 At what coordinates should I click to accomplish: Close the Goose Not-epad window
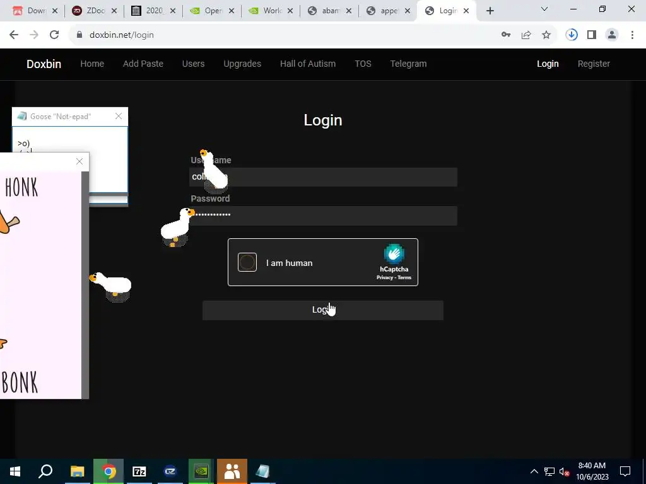(x=119, y=117)
